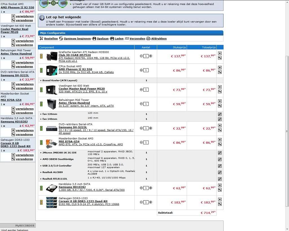
Task: Click edit icon for fan 120mm
Action: 220,114
